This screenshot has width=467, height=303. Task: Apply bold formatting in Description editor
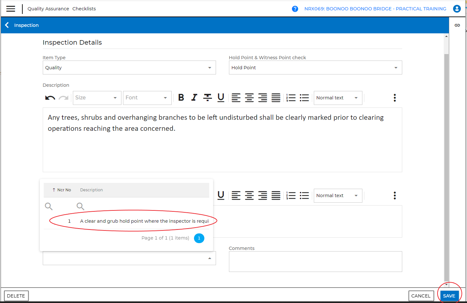(181, 98)
